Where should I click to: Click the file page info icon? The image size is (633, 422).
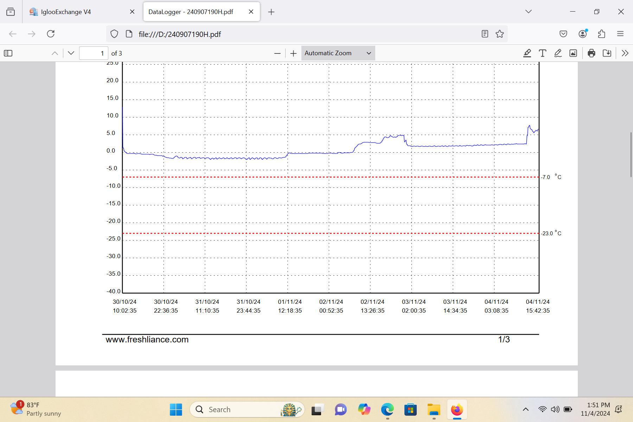(x=129, y=34)
